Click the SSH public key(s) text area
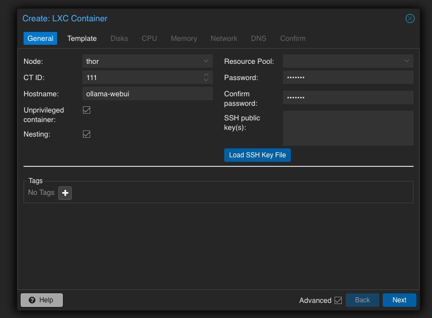The width and height of the screenshot is (432, 318). click(347, 128)
